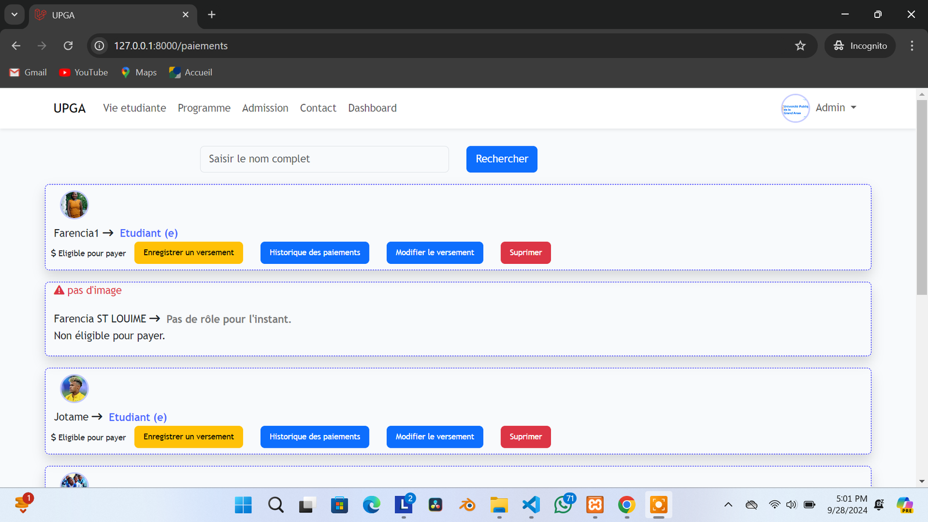This screenshot has height=522, width=928.
Task: Bookmark this page with the star icon
Action: click(800, 46)
